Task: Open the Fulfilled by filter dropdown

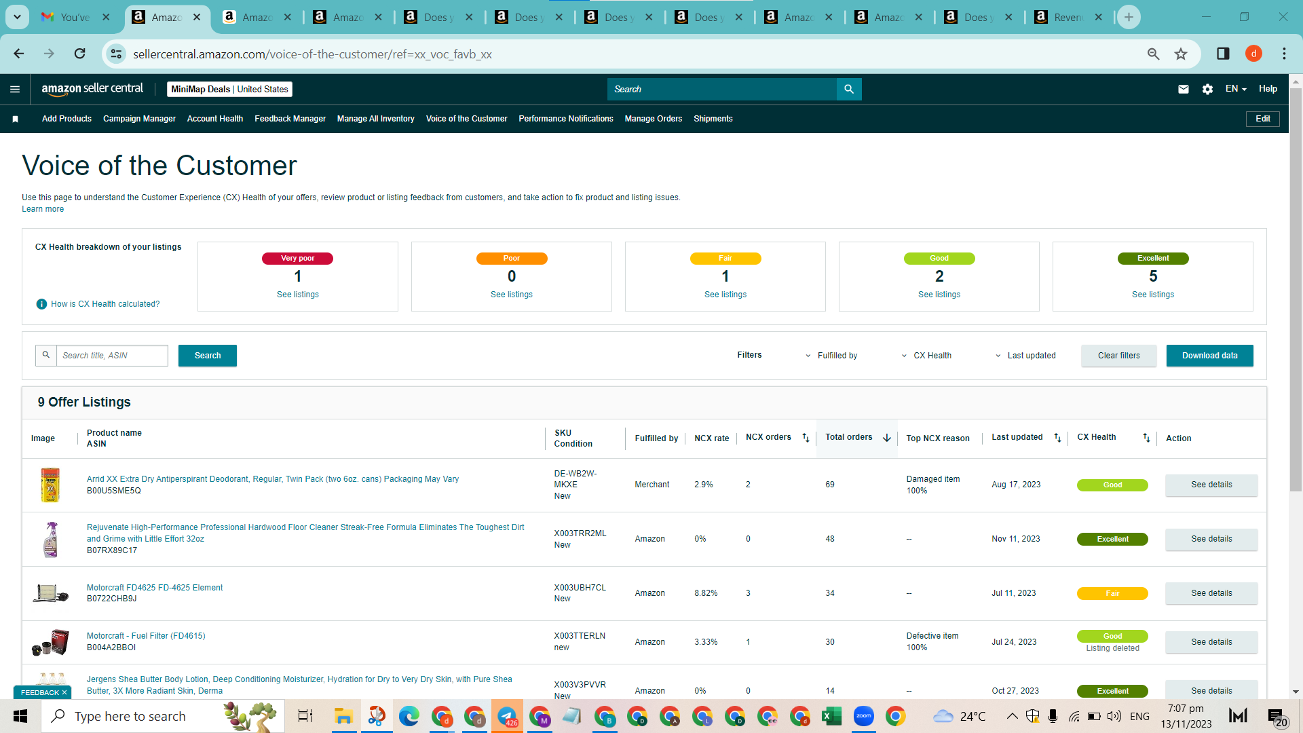Action: 831,356
